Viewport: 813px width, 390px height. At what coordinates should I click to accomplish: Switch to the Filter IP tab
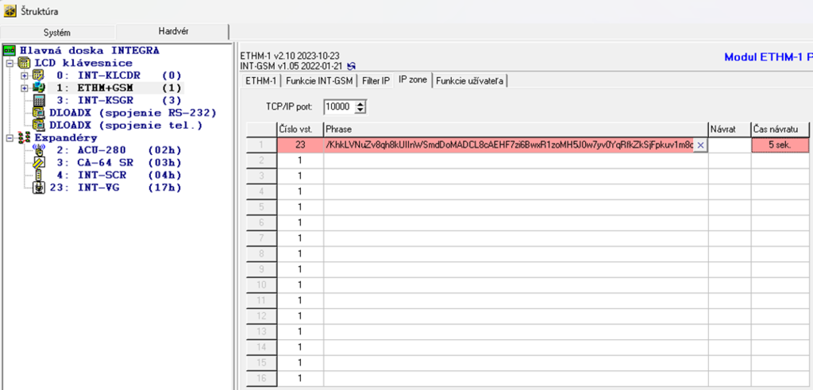[376, 80]
